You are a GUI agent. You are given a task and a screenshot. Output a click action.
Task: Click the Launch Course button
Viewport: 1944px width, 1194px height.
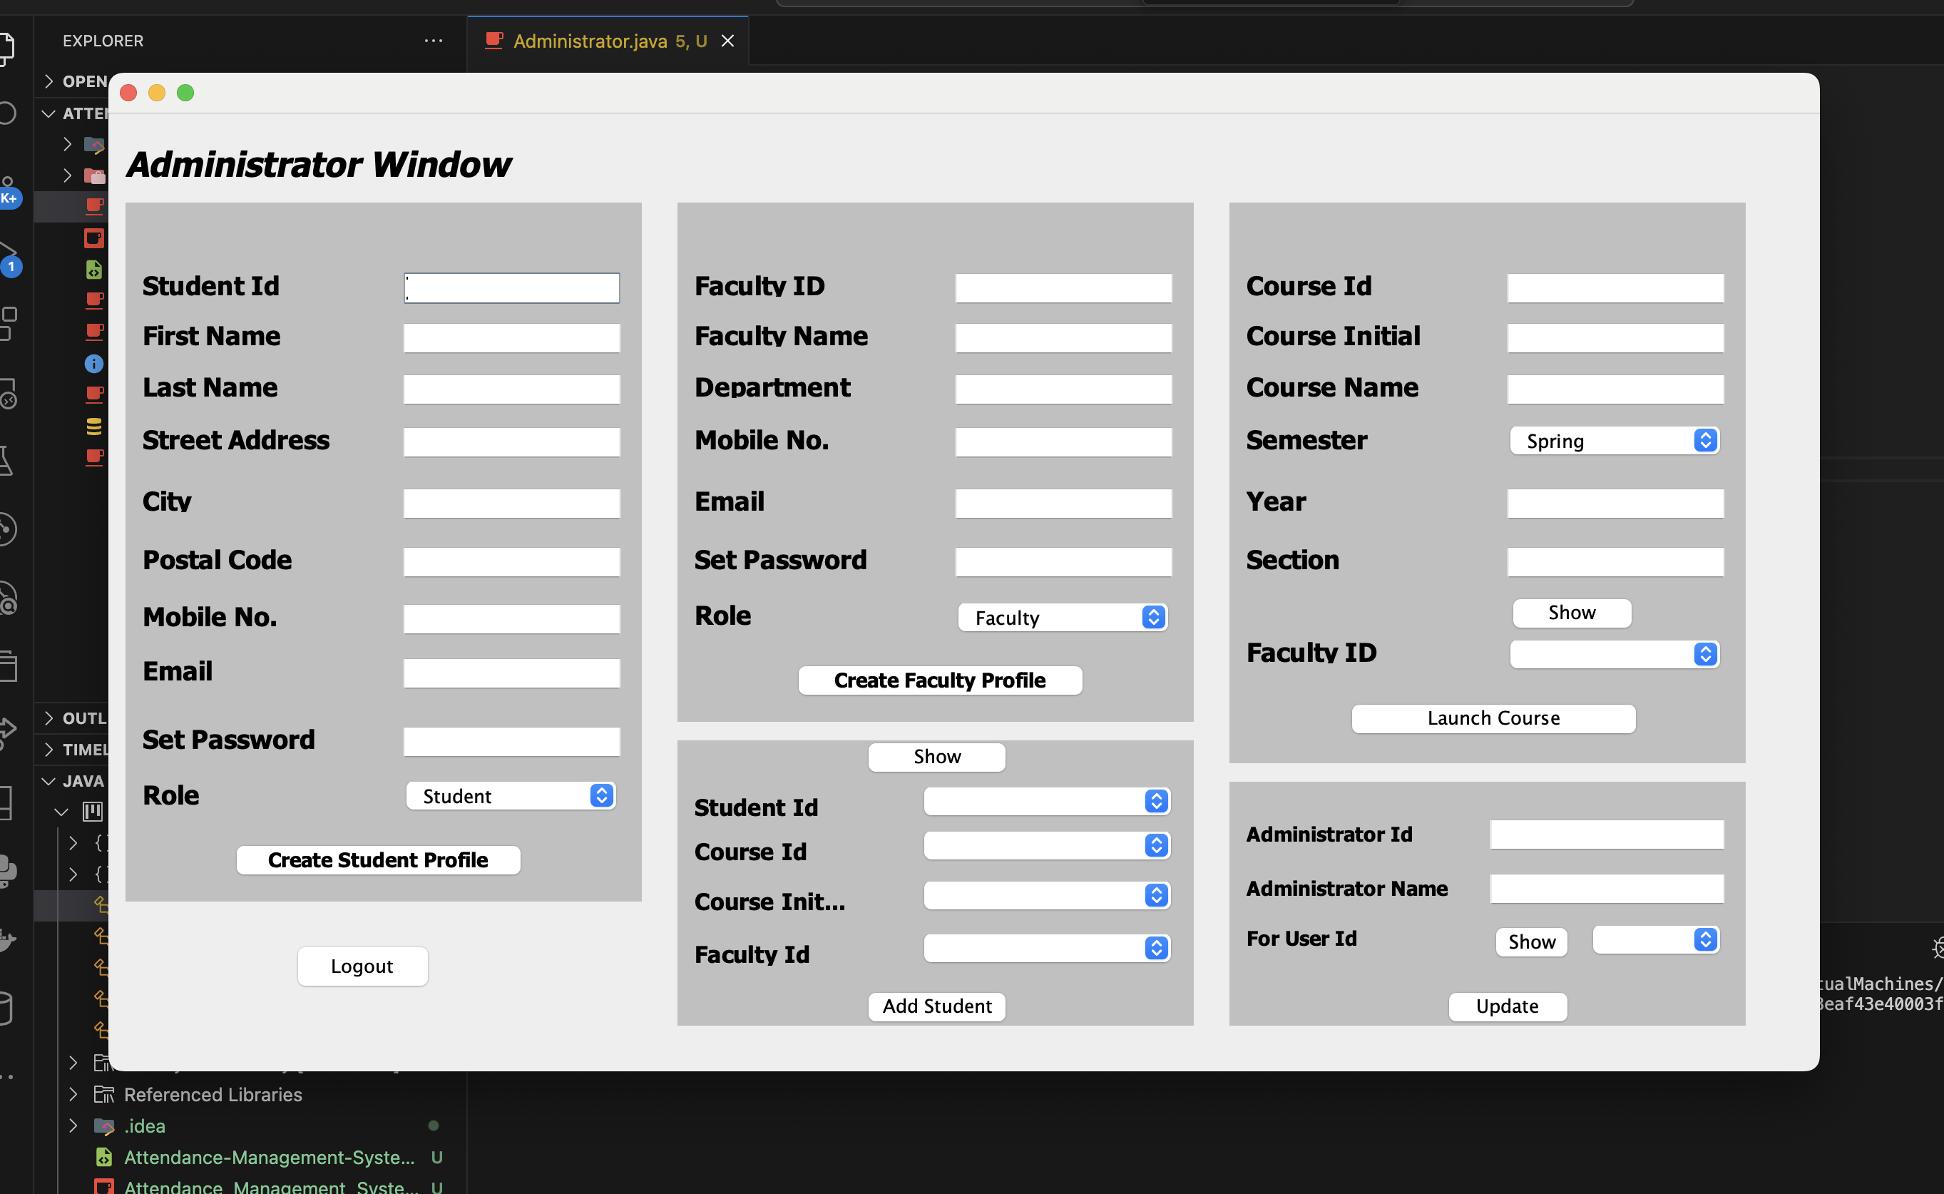point(1491,718)
